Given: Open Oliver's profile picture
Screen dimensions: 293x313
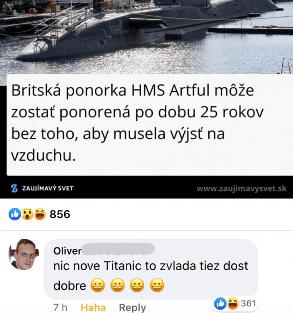Looking at the screenshot, I should (x=24, y=254).
